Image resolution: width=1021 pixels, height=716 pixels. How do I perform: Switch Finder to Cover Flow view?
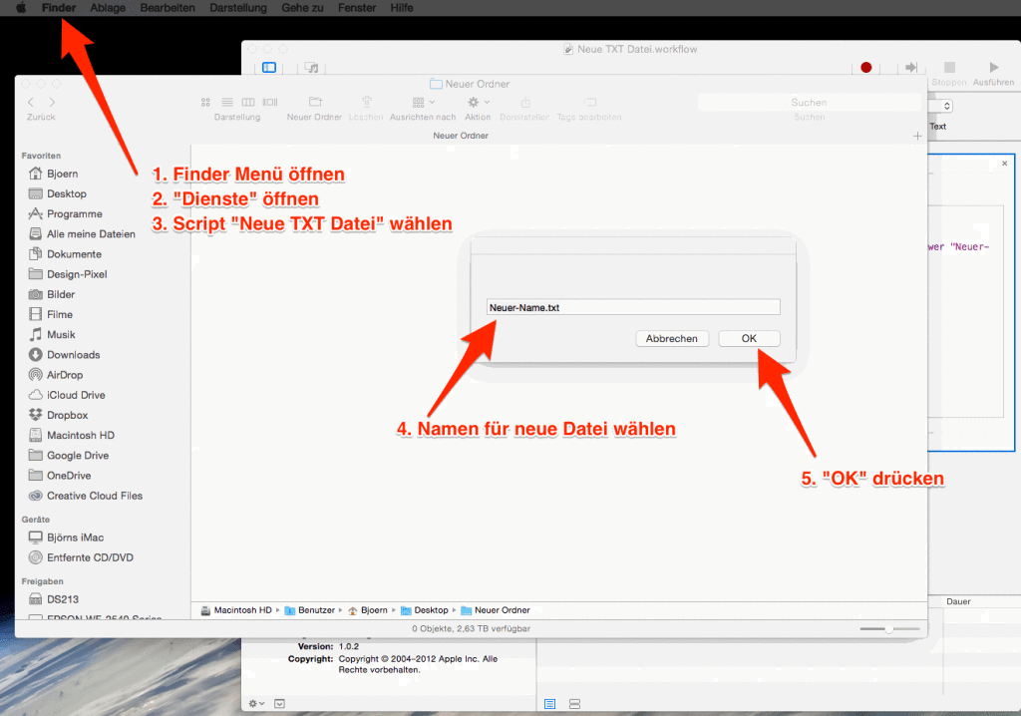coord(270,103)
